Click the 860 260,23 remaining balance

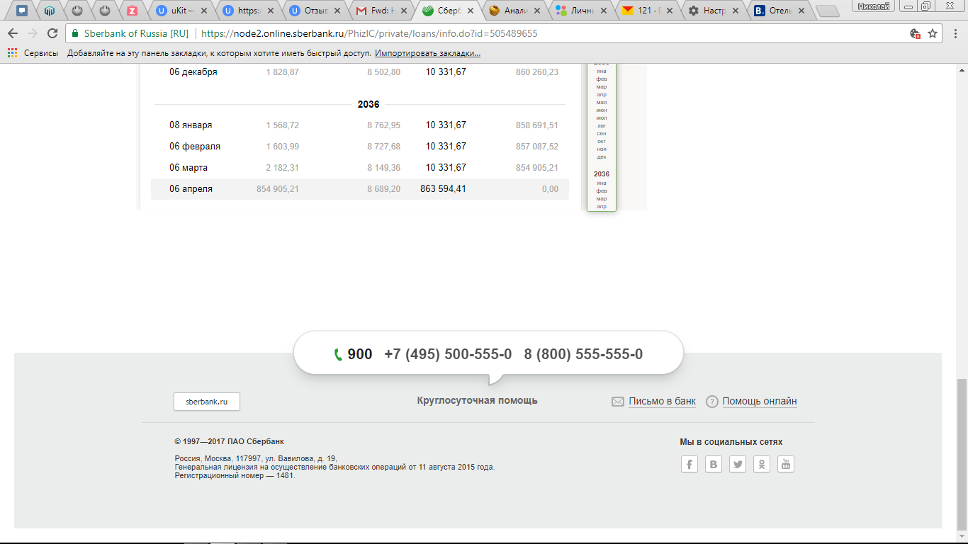[x=537, y=72]
